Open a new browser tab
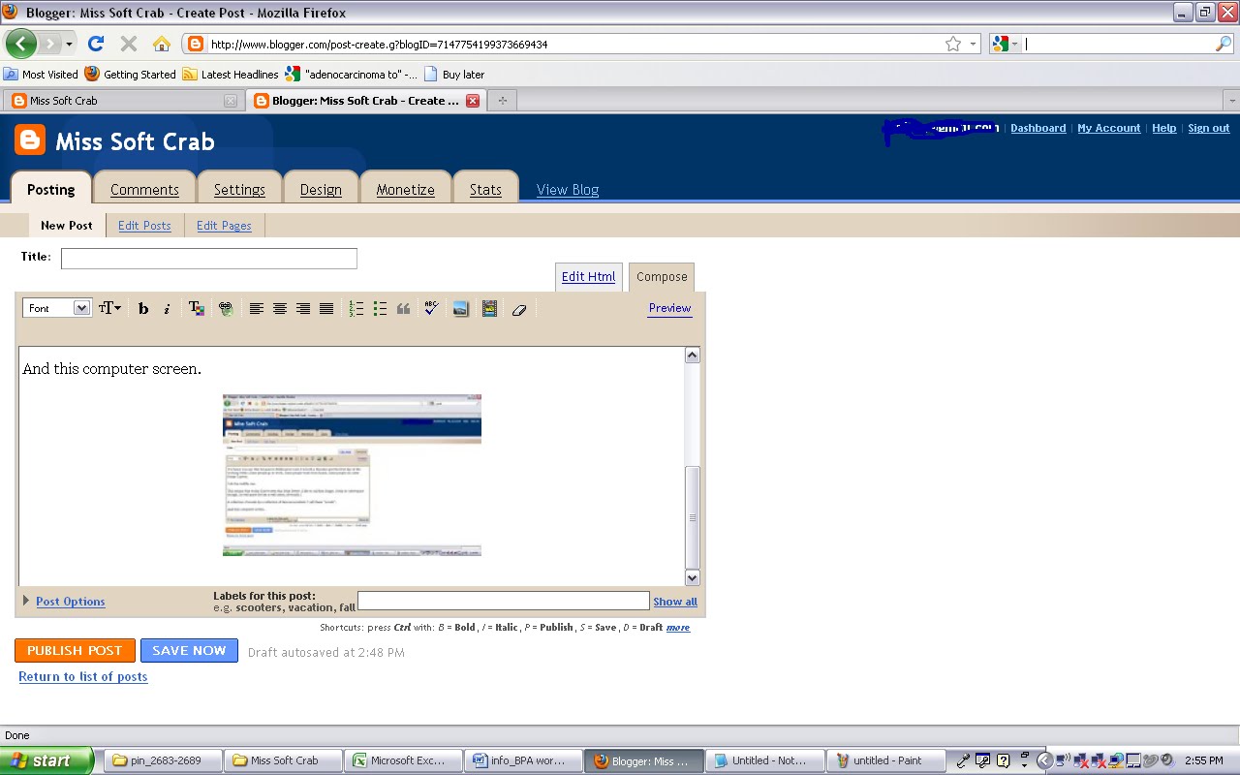The width and height of the screenshot is (1240, 775). [x=502, y=101]
